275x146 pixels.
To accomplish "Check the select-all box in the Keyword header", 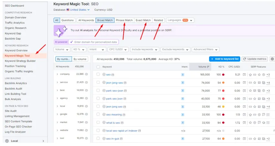I will pos(98,67).
